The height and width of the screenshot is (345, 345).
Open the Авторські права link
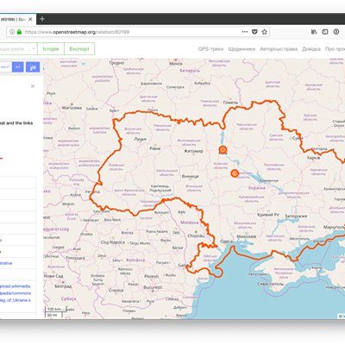coord(279,49)
